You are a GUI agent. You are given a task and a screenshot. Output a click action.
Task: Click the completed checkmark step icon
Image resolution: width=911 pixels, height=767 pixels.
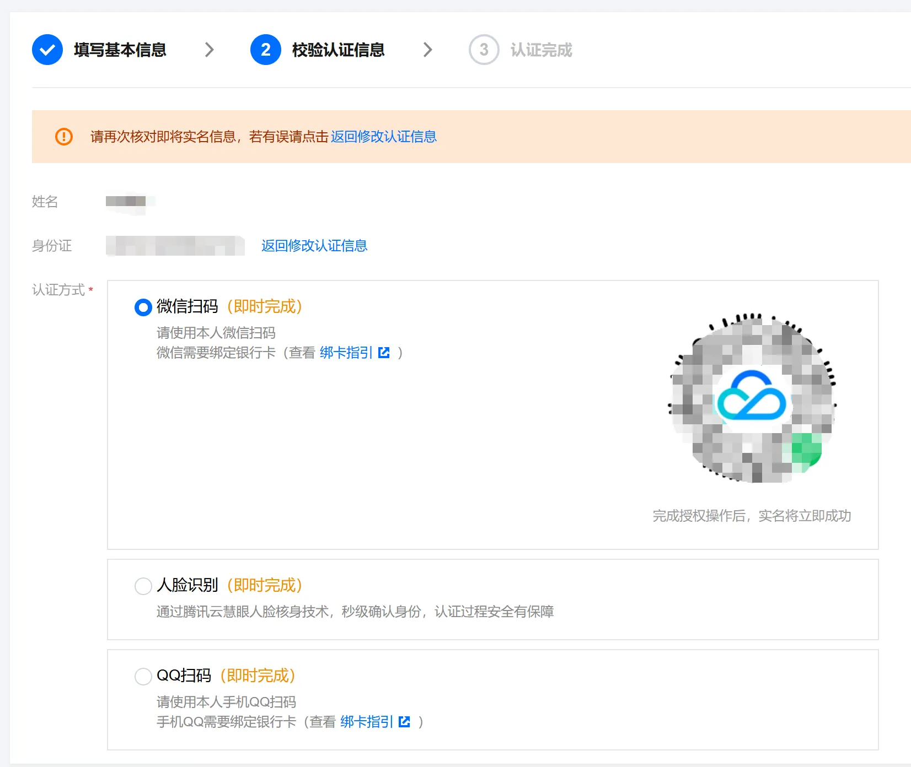[47, 50]
